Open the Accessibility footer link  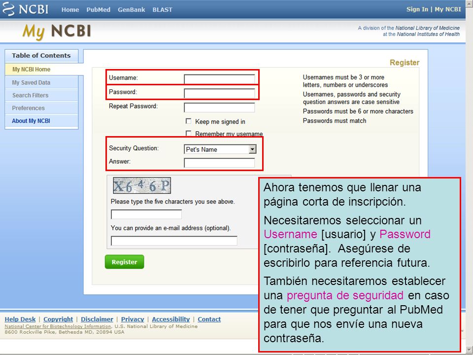pyautogui.click(x=171, y=319)
